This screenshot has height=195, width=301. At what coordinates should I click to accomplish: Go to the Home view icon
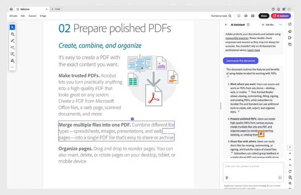pyautogui.click(x=11, y=9)
